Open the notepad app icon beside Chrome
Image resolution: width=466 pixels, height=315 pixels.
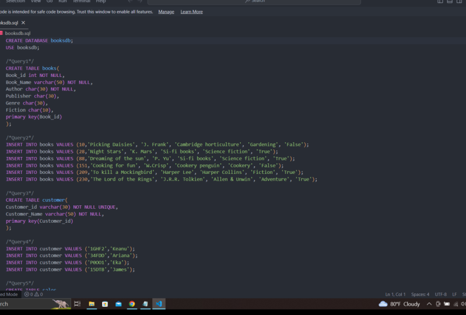(x=145, y=304)
